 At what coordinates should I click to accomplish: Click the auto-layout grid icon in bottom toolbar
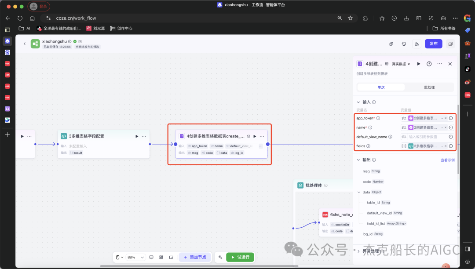coord(161,257)
